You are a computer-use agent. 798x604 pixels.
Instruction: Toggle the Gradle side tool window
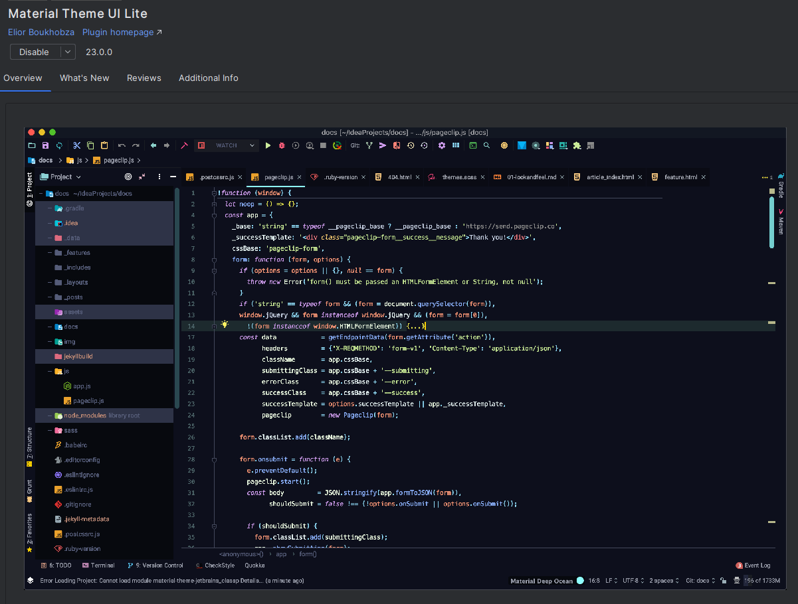pos(781,186)
